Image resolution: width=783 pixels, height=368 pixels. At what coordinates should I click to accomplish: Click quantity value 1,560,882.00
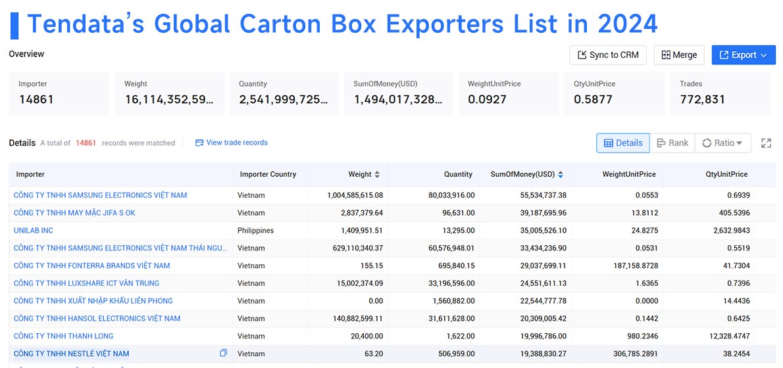tap(453, 301)
